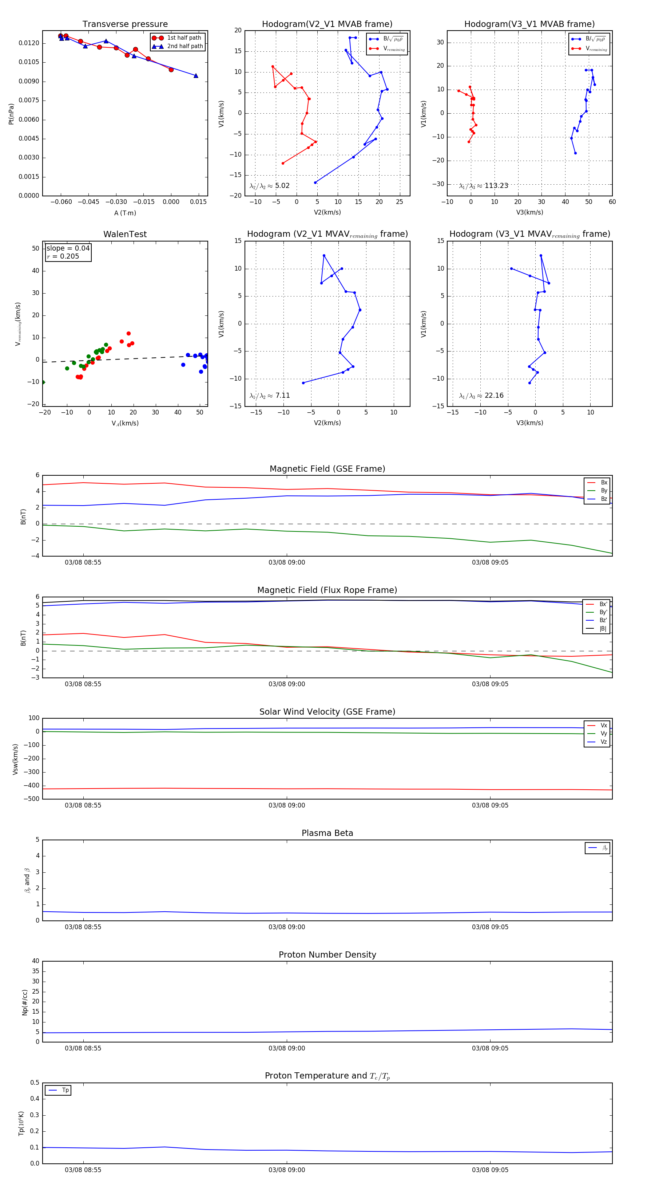Select the "Tp" legend entry
Viewport: 655px width, 1202px height.
[58, 1091]
